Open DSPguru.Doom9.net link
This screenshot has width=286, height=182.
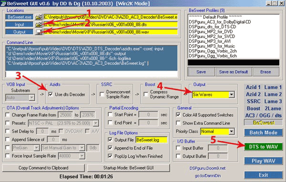pos(207,168)
